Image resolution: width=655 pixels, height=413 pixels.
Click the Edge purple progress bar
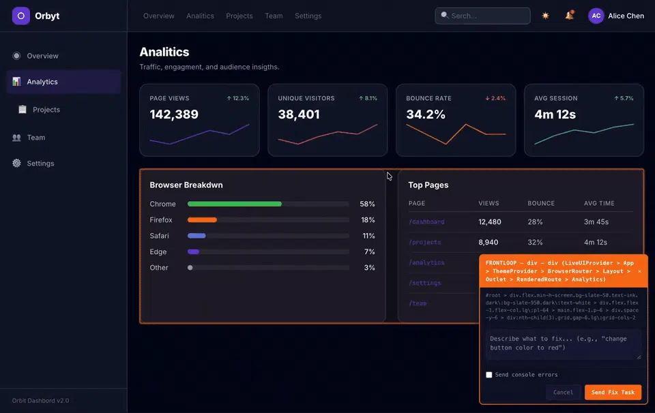tap(193, 251)
